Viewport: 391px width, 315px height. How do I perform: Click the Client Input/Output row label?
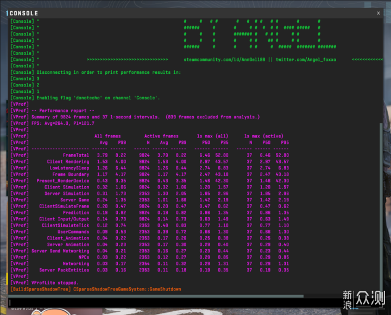click(x=64, y=219)
